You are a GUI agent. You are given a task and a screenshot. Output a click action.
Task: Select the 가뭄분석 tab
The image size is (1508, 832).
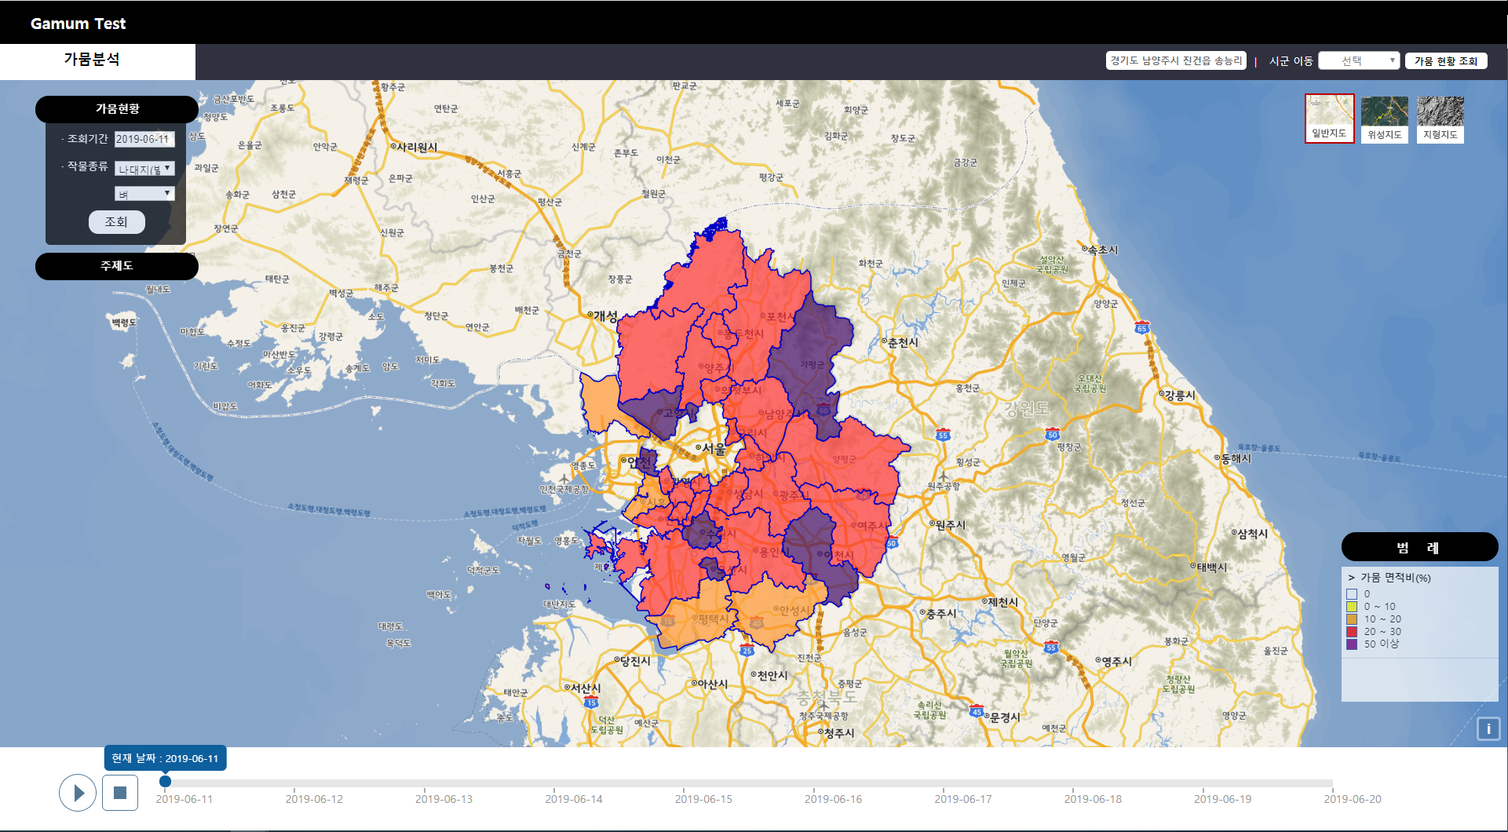(x=97, y=61)
